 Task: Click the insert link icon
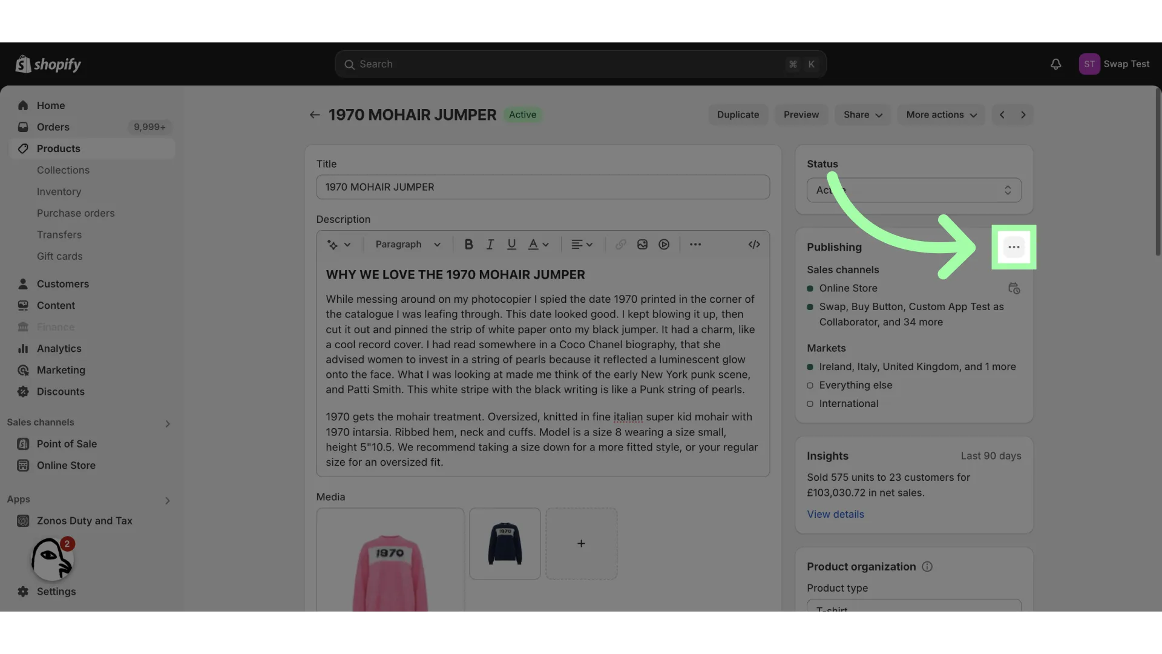(620, 245)
